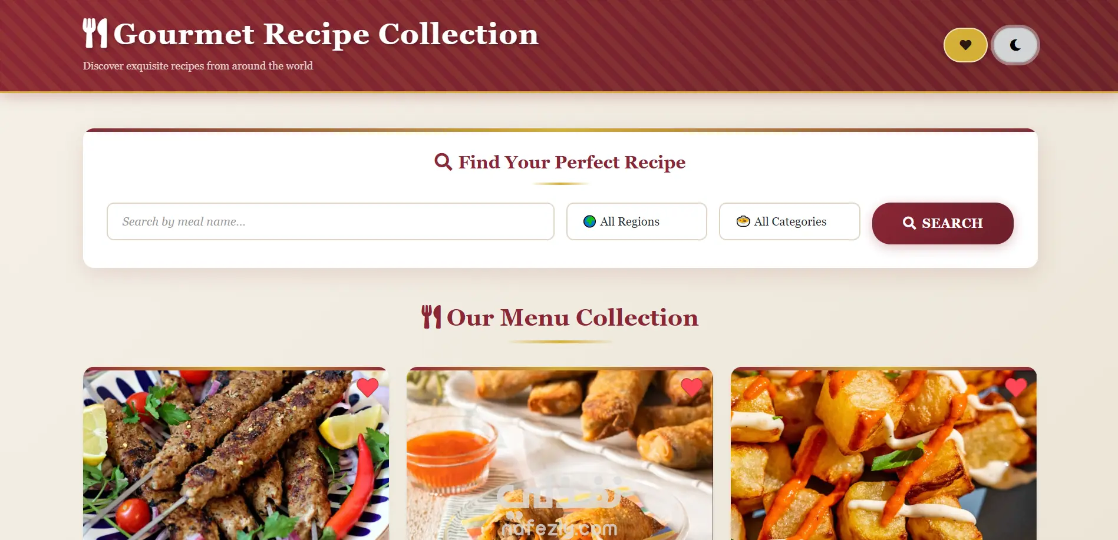Image resolution: width=1118 pixels, height=540 pixels.
Task: Click the magnifier icon beside Find Your Perfect Recipe
Action: (443, 161)
